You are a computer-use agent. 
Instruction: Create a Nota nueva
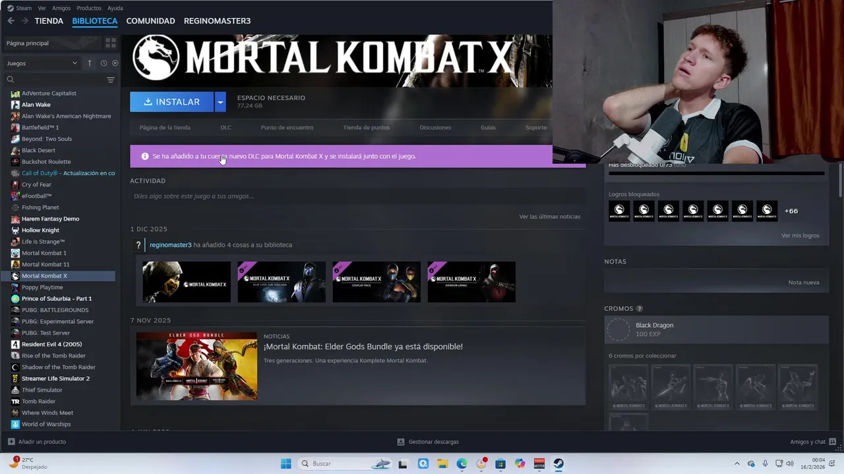(x=804, y=282)
